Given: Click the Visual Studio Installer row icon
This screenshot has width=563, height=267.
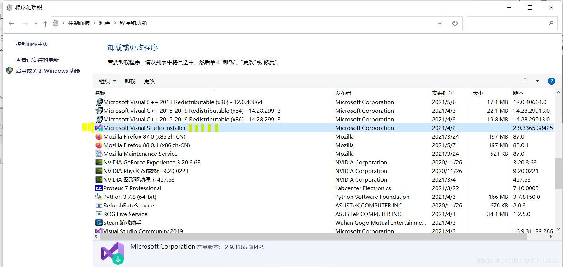Looking at the screenshot, I should (99, 128).
